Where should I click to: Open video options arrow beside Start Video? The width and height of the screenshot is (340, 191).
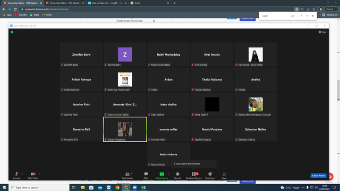(39, 174)
